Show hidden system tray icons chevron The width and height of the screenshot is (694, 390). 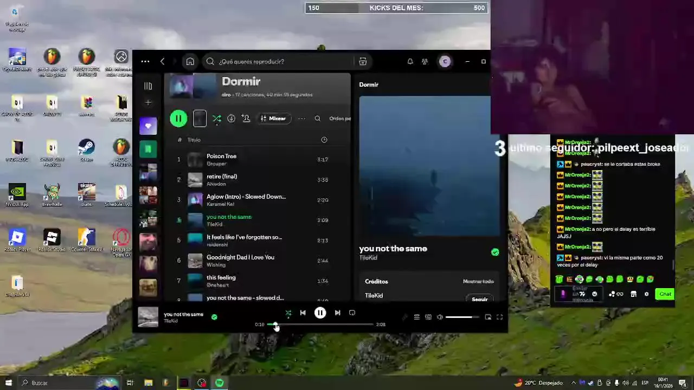[x=574, y=383]
